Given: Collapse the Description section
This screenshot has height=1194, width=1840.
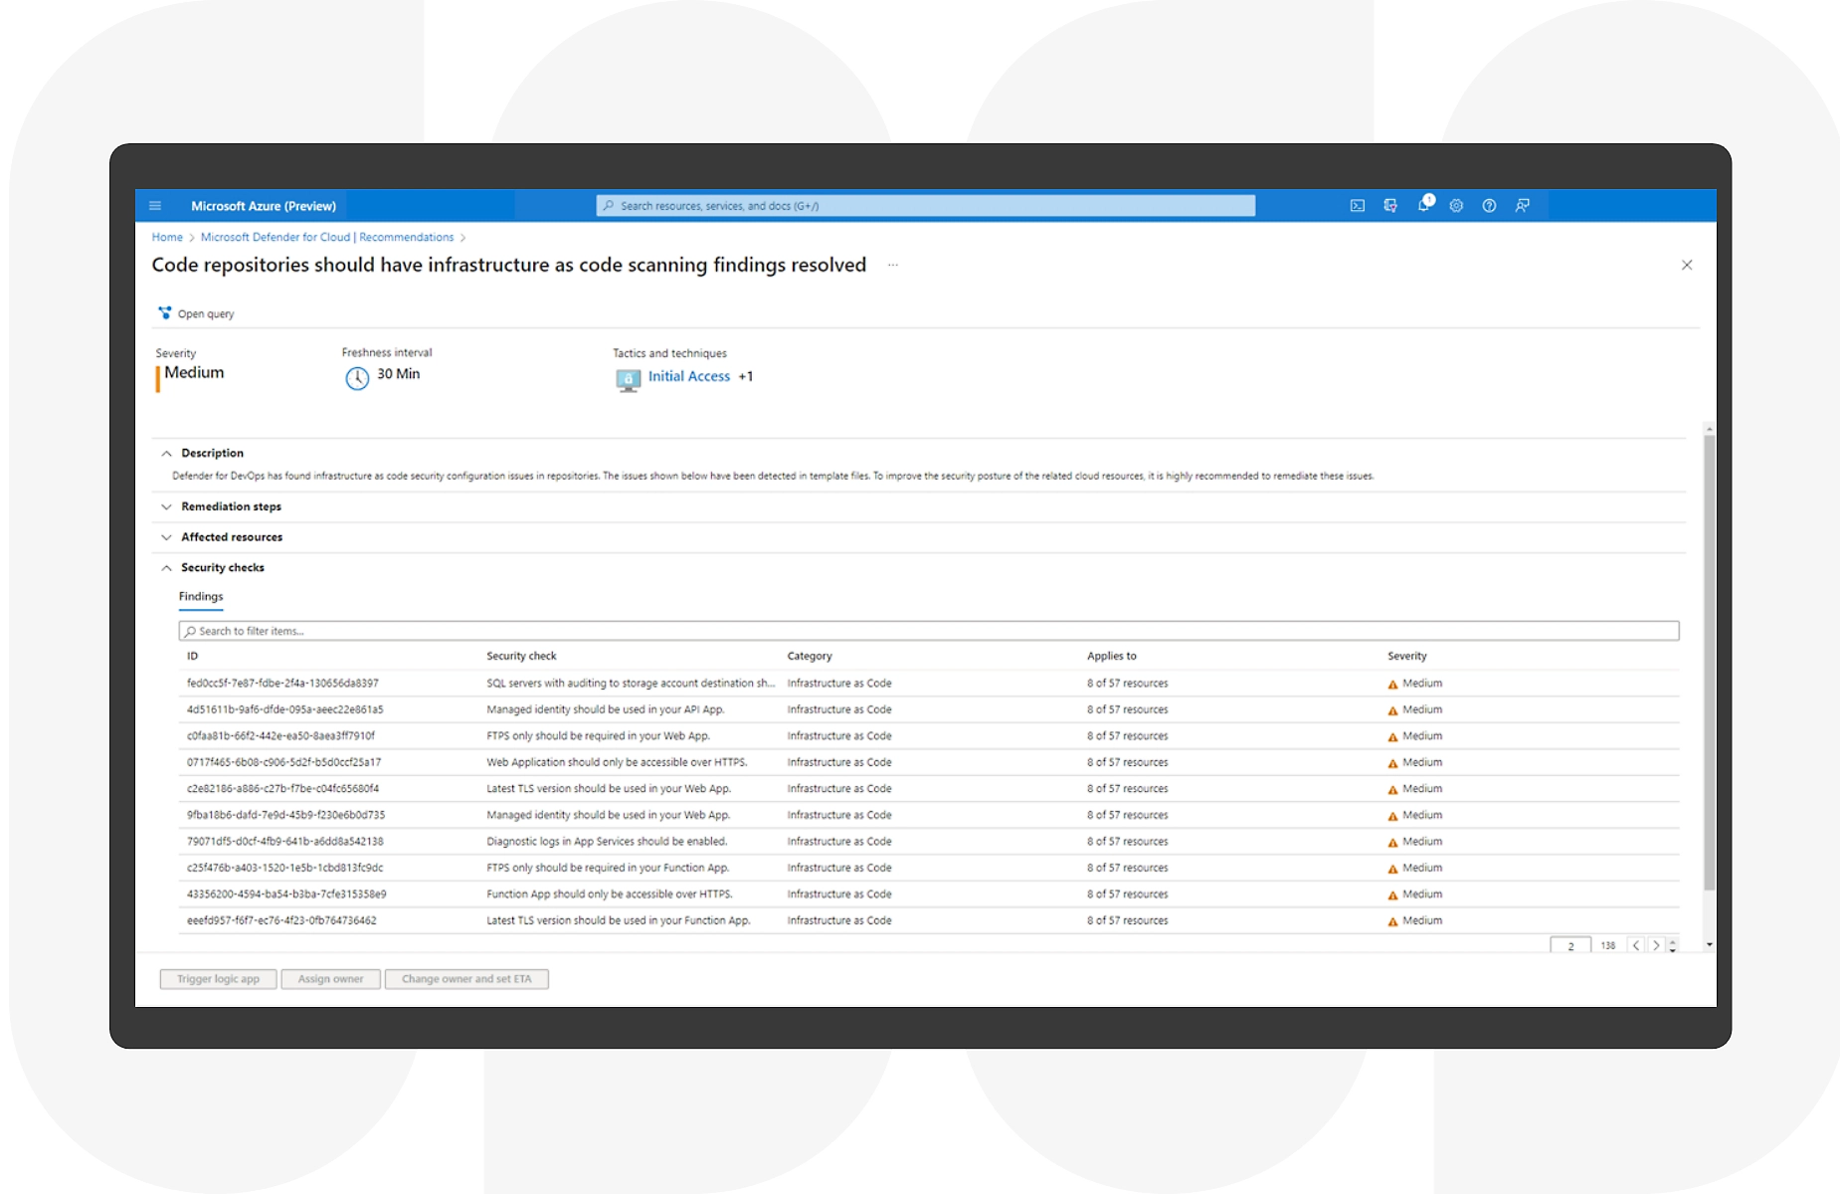Looking at the screenshot, I should [x=167, y=454].
